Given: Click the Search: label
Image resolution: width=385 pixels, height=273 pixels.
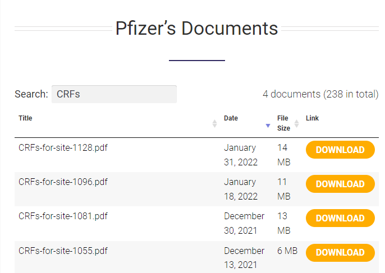Looking at the screenshot, I should click(31, 94).
